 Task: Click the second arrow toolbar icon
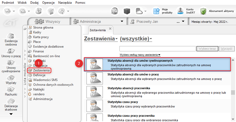tap(23, 11)
